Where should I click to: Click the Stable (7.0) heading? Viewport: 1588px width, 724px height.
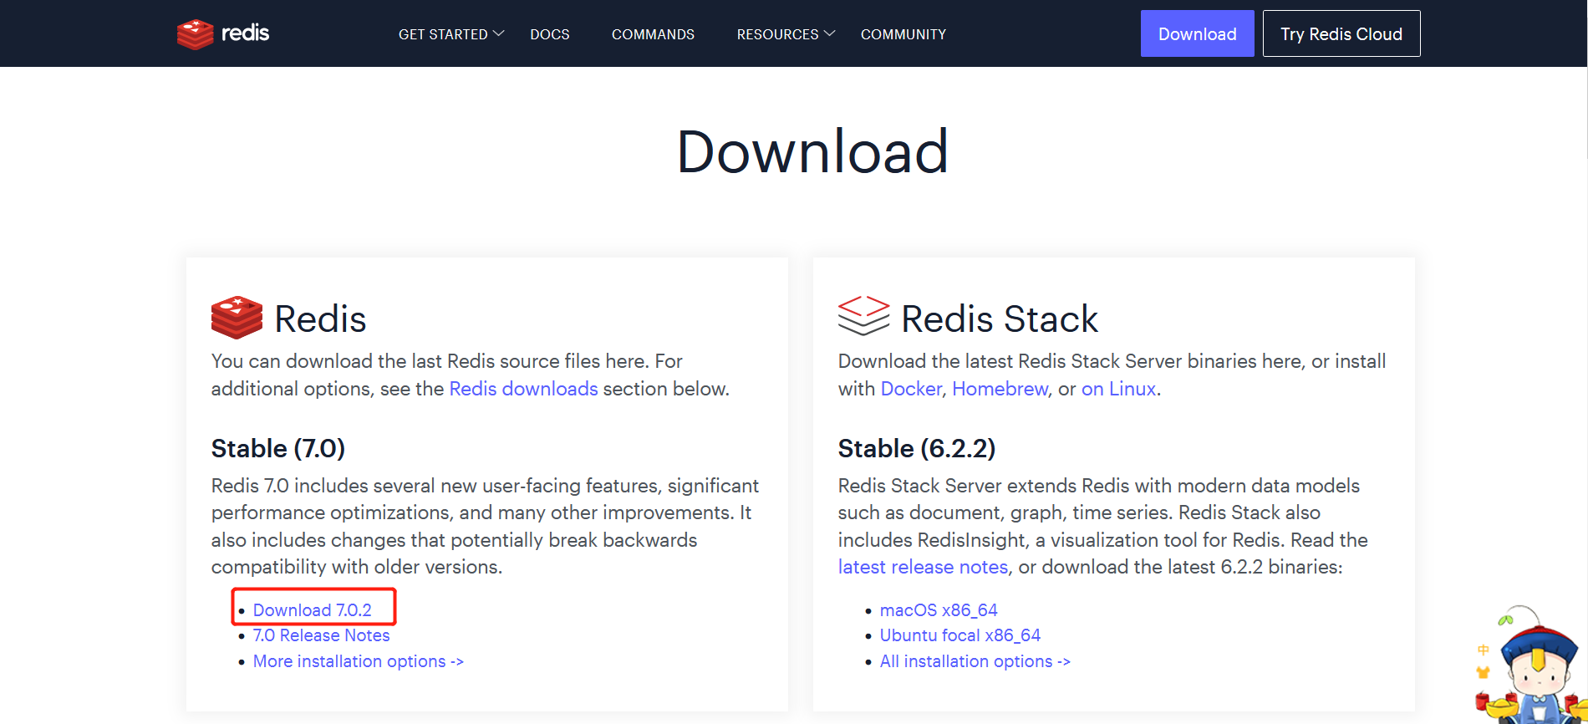coord(278,449)
